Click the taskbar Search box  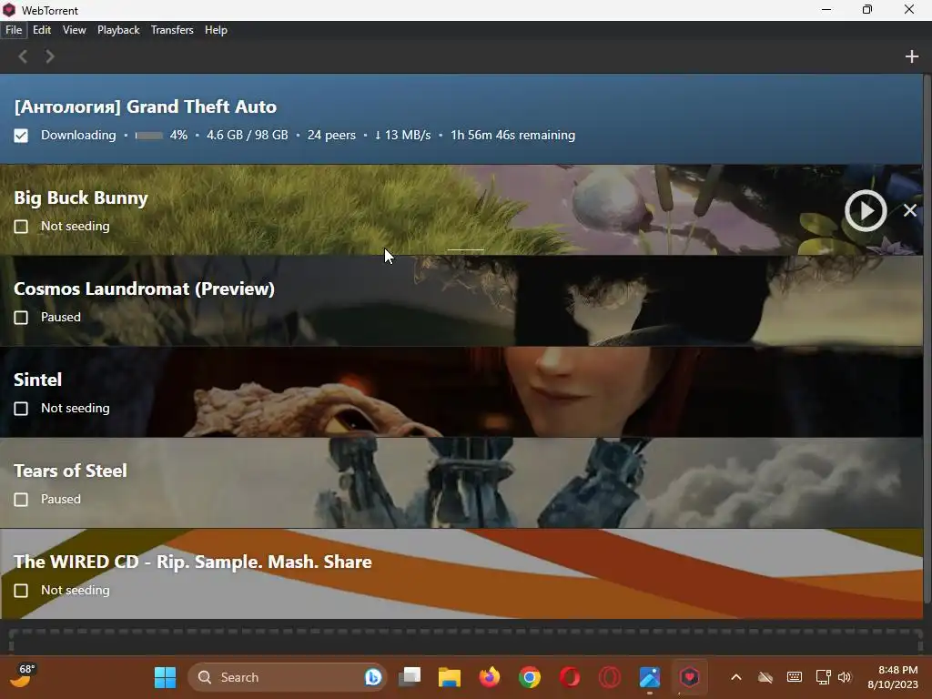(287, 677)
